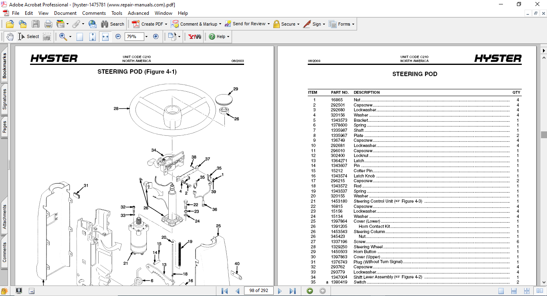Activate the Snapshot tool
The height and width of the screenshot is (296, 547).
tap(47, 36)
